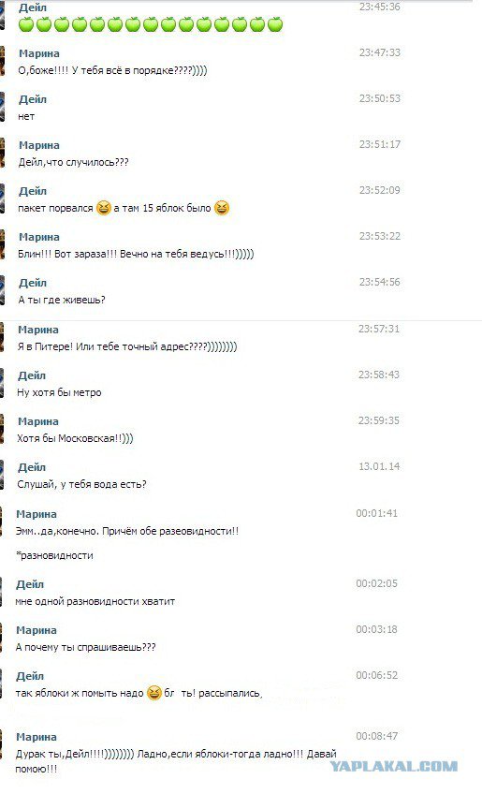Click the first laughing emoji after "пакет порвался"
This screenshot has width=482, height=794.
point(103,208)
